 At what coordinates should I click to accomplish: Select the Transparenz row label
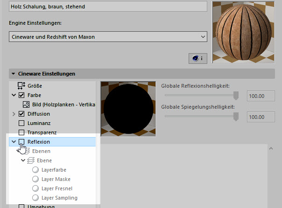tap(42, 132)
